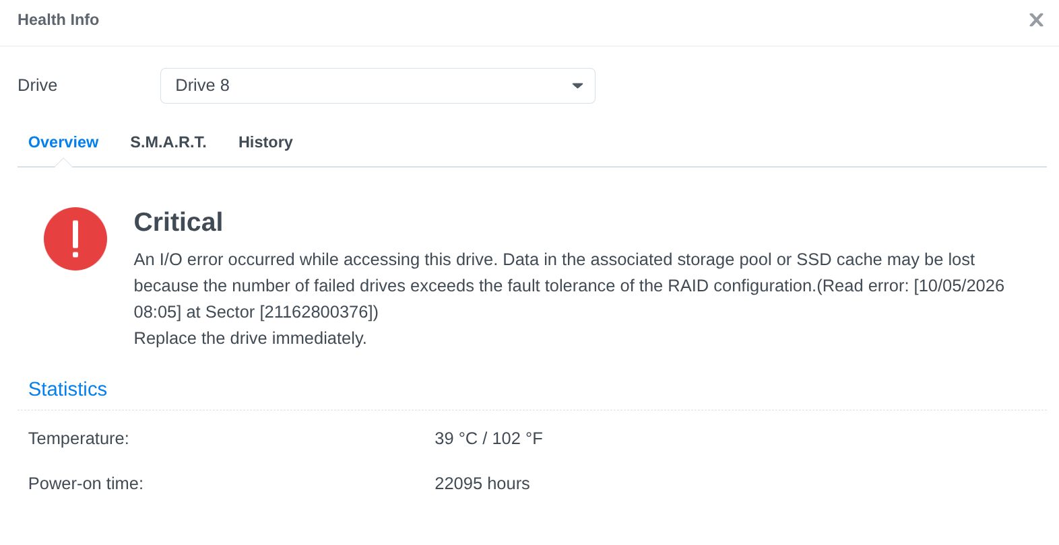Click the red Critical warning icon
Image resolution: width=1059 pixels, height=545 pixels.
pos(75,239)
